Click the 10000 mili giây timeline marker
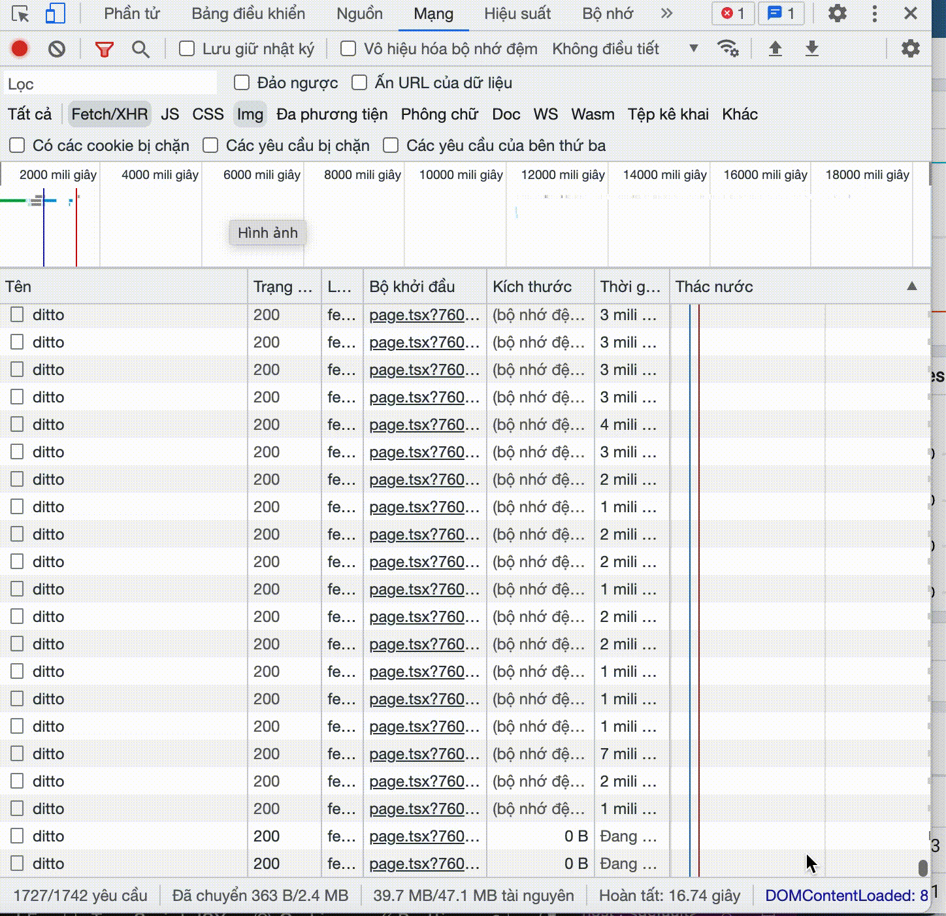Image resolution: width=946 pixels, height=916 pixels. click(461, 174)
